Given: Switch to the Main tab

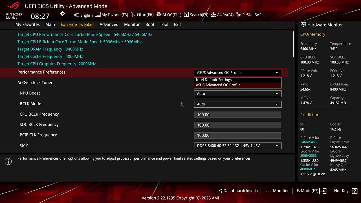Looking at the screenshot, I should click(50, 25).
